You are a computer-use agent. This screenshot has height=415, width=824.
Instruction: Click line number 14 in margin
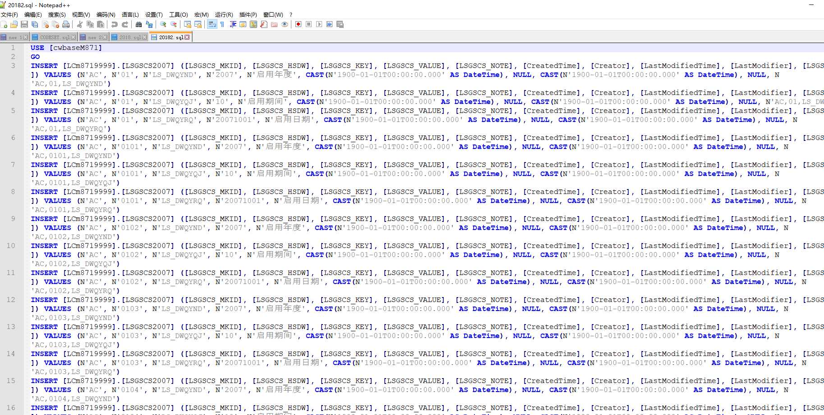tap(11, 354)
